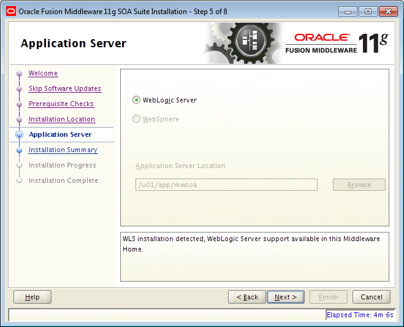
Task: Minimize the installer window
Action: (x=348, y=12)
